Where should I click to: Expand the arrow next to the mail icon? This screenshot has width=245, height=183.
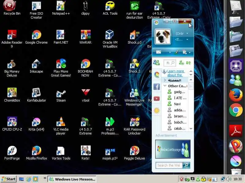[x=170, y=52]
